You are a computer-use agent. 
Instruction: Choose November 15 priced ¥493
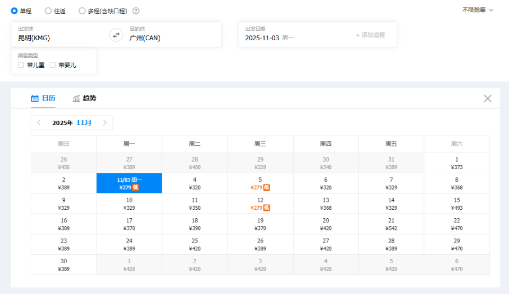pos(457,204)
